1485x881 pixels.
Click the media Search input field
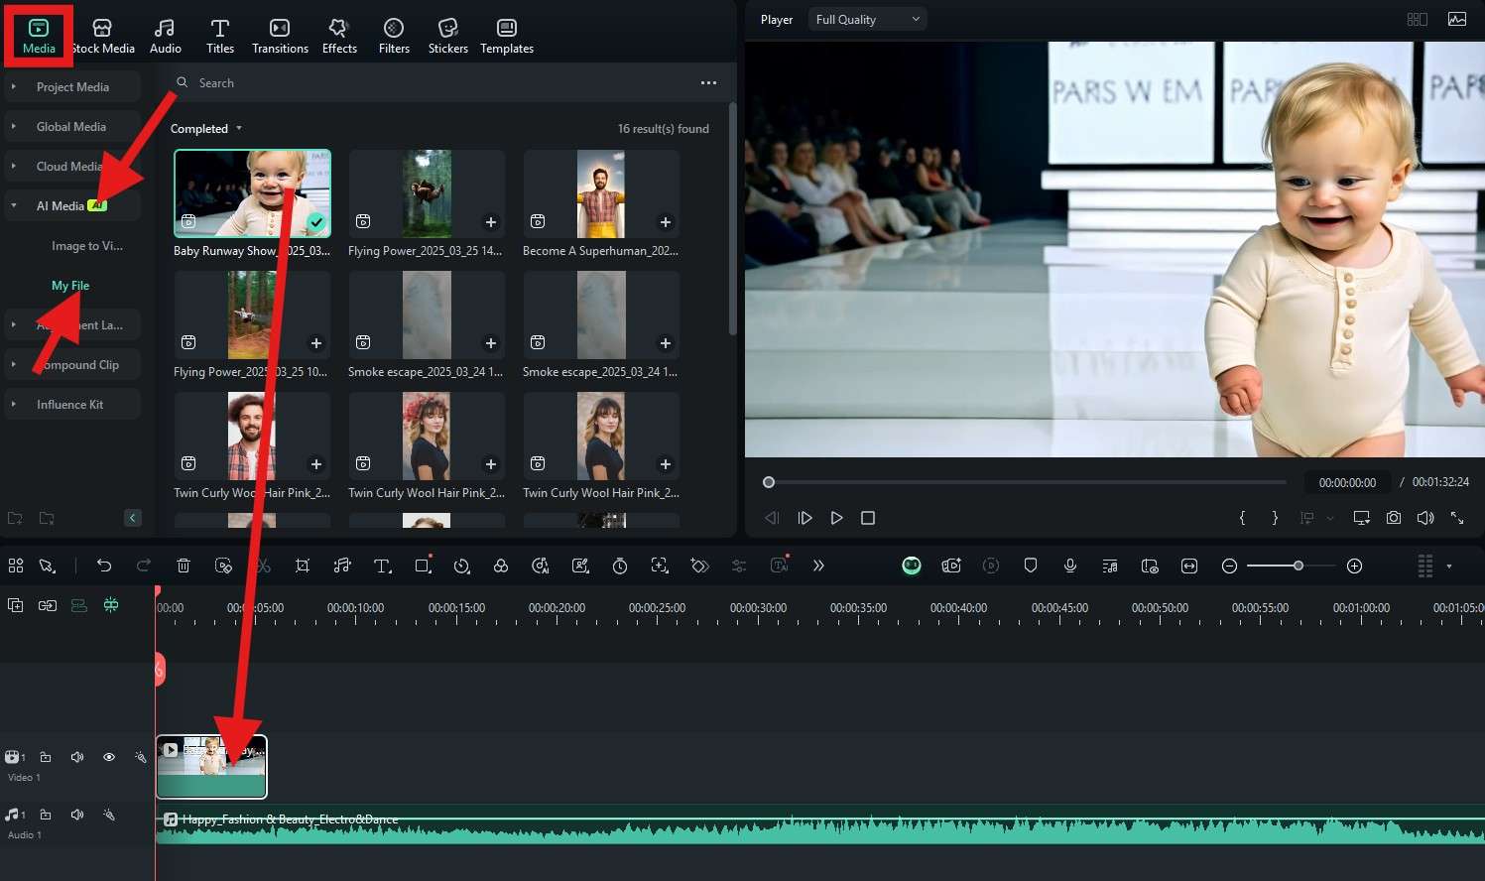tap(436, 83)
